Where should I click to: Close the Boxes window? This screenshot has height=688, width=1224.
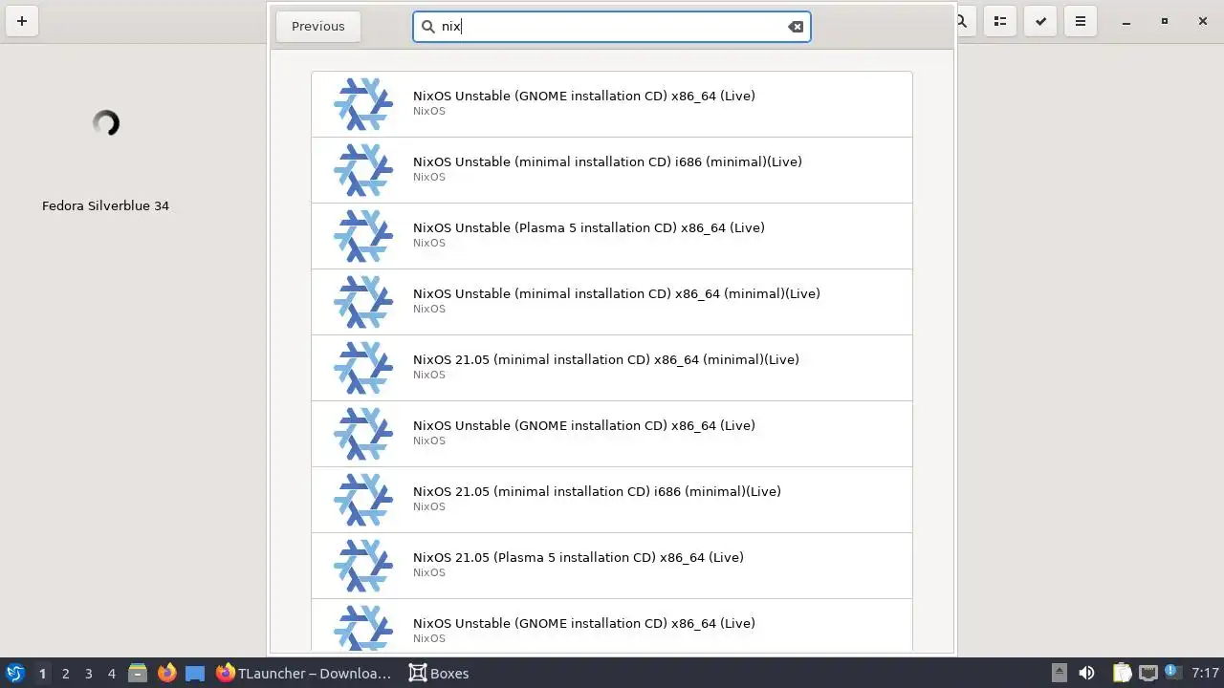(1203, 21)
